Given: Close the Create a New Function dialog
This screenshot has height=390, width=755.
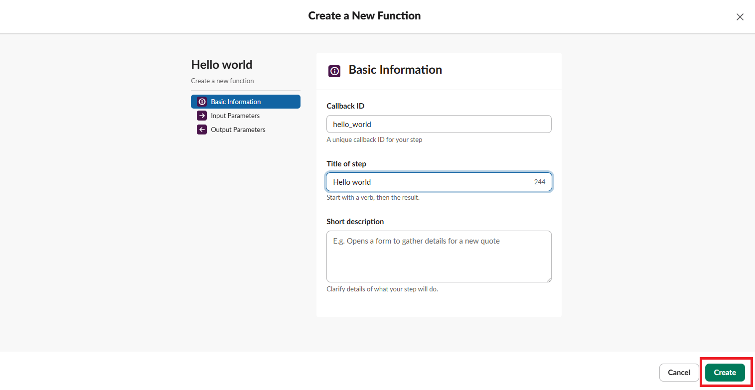Looking at the screenshot, I should [x=740, y=17].
